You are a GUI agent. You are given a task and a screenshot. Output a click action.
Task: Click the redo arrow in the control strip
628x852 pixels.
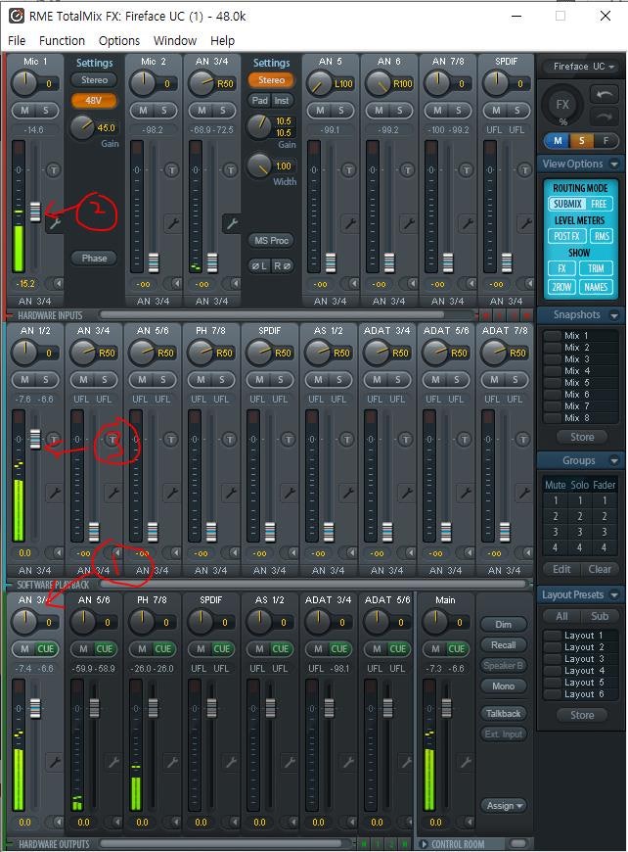pos(604,116)
